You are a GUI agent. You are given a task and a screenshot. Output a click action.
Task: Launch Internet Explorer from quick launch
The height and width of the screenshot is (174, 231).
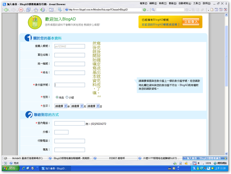23,168
